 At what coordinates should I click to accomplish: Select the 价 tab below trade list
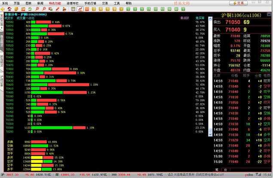tap(226, 170)
